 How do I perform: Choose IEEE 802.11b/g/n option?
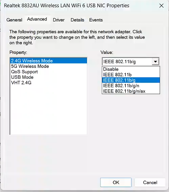point(131,86)
